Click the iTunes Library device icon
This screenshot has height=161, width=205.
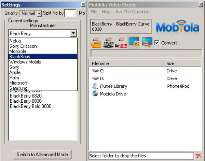point(95,86)
